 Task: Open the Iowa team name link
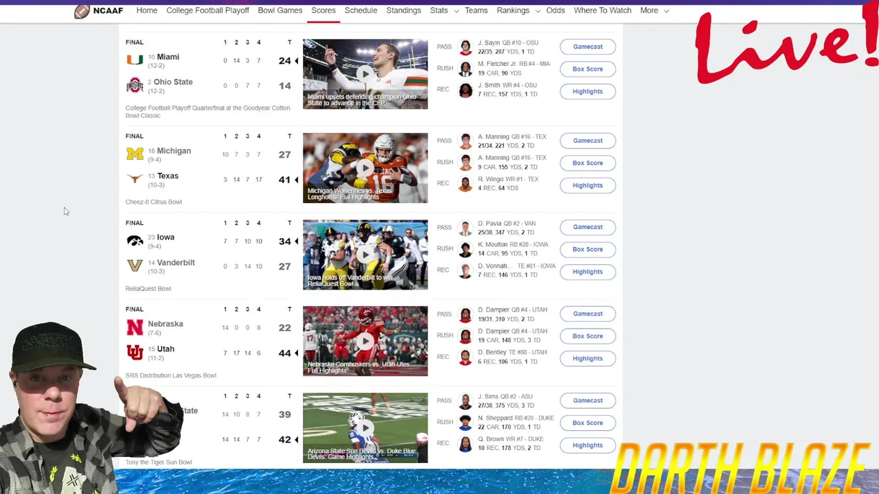point(165,237)
